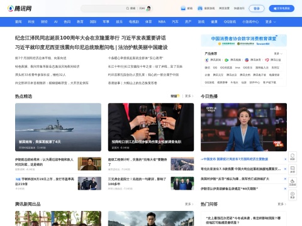Open the ima product link
Viewport: 302px width, 226px height.
(x=237, y=68)
